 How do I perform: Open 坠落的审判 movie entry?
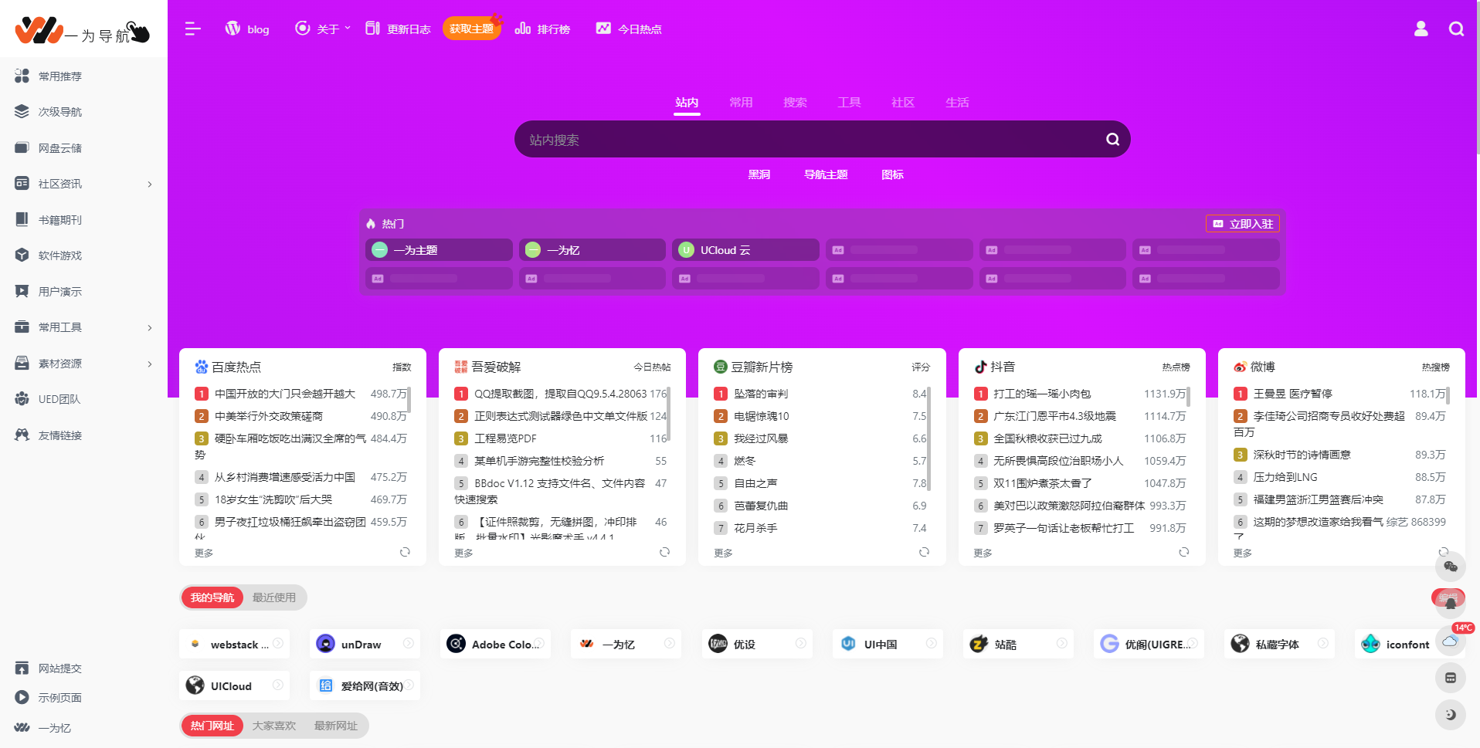click(761, 394)
